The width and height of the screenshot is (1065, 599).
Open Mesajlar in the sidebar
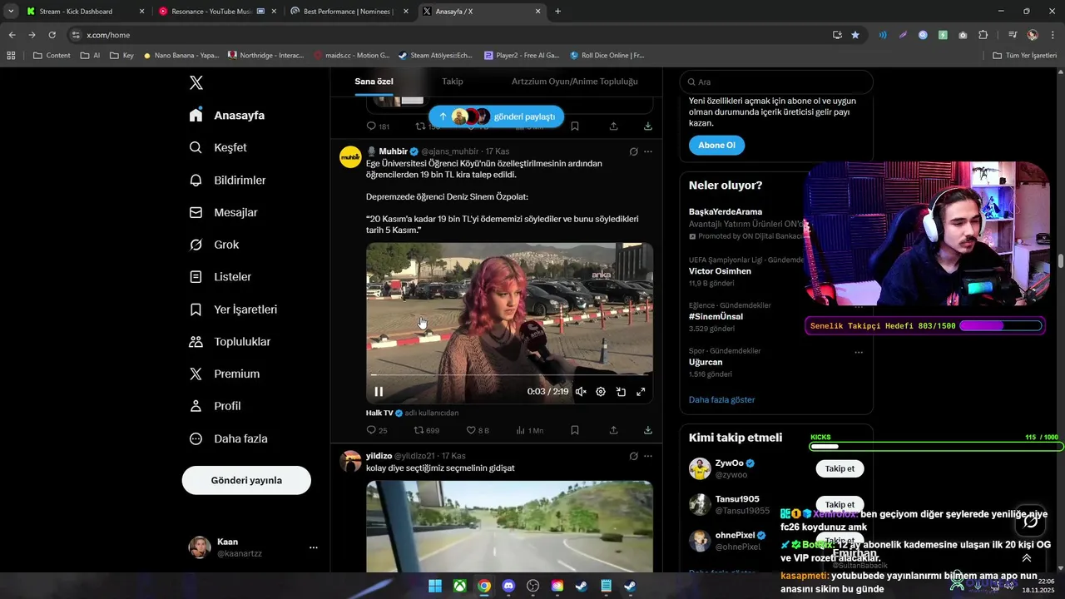[224, 212]
